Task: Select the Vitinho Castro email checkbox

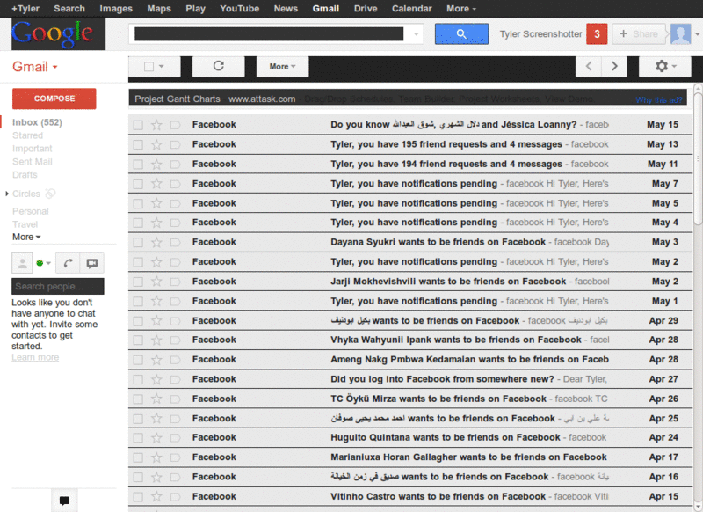Action: coord(138,497)
